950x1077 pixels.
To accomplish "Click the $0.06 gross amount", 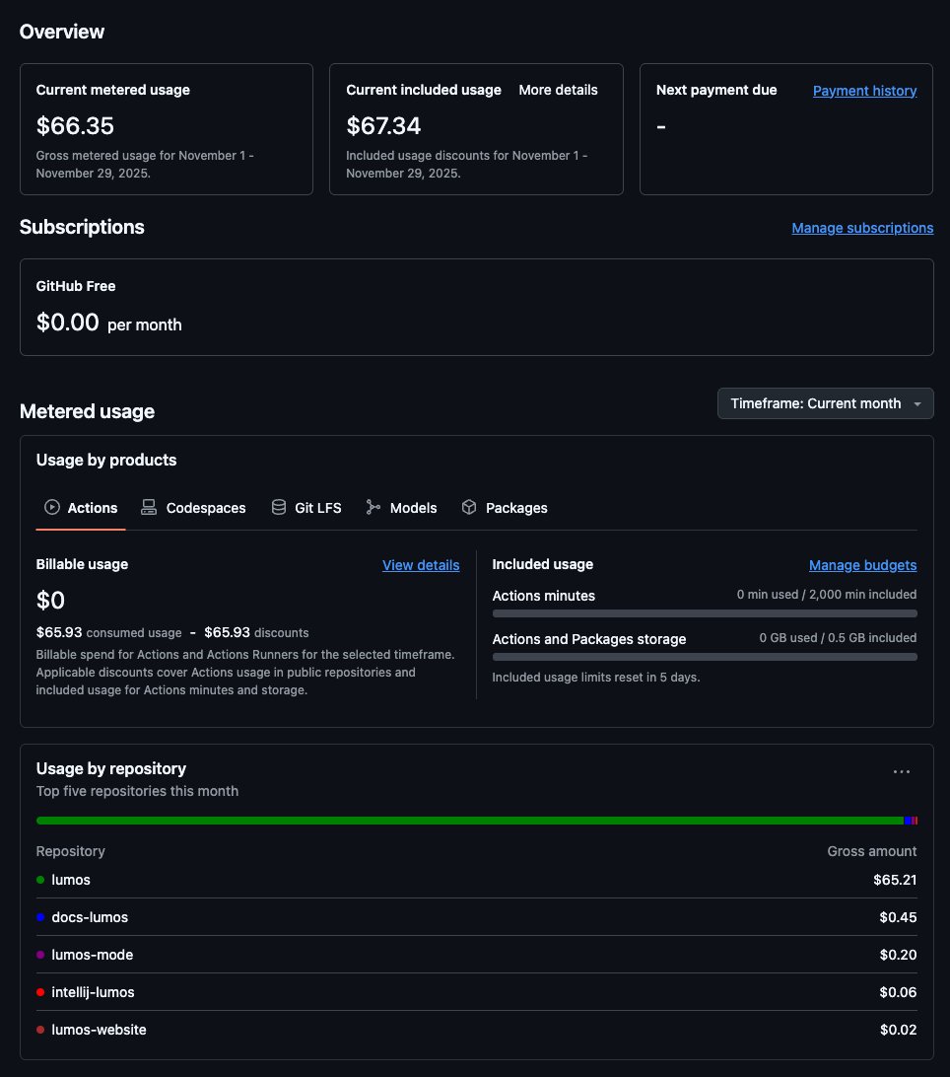I will click(x=898, y=992).
